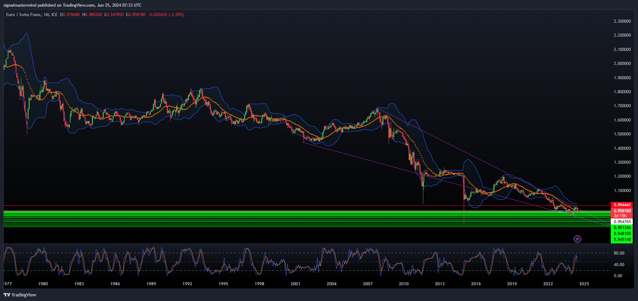Click the 2007 label on time axis
The height and width of the screenshot is (301, 638).
[368, 284]
